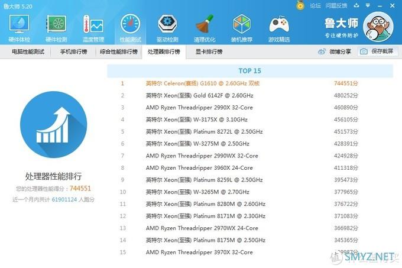Click the 鲁大师 mascot avatar
This screenshot has height=268, width=402.
pyautogui.click(x=378, y=27)
